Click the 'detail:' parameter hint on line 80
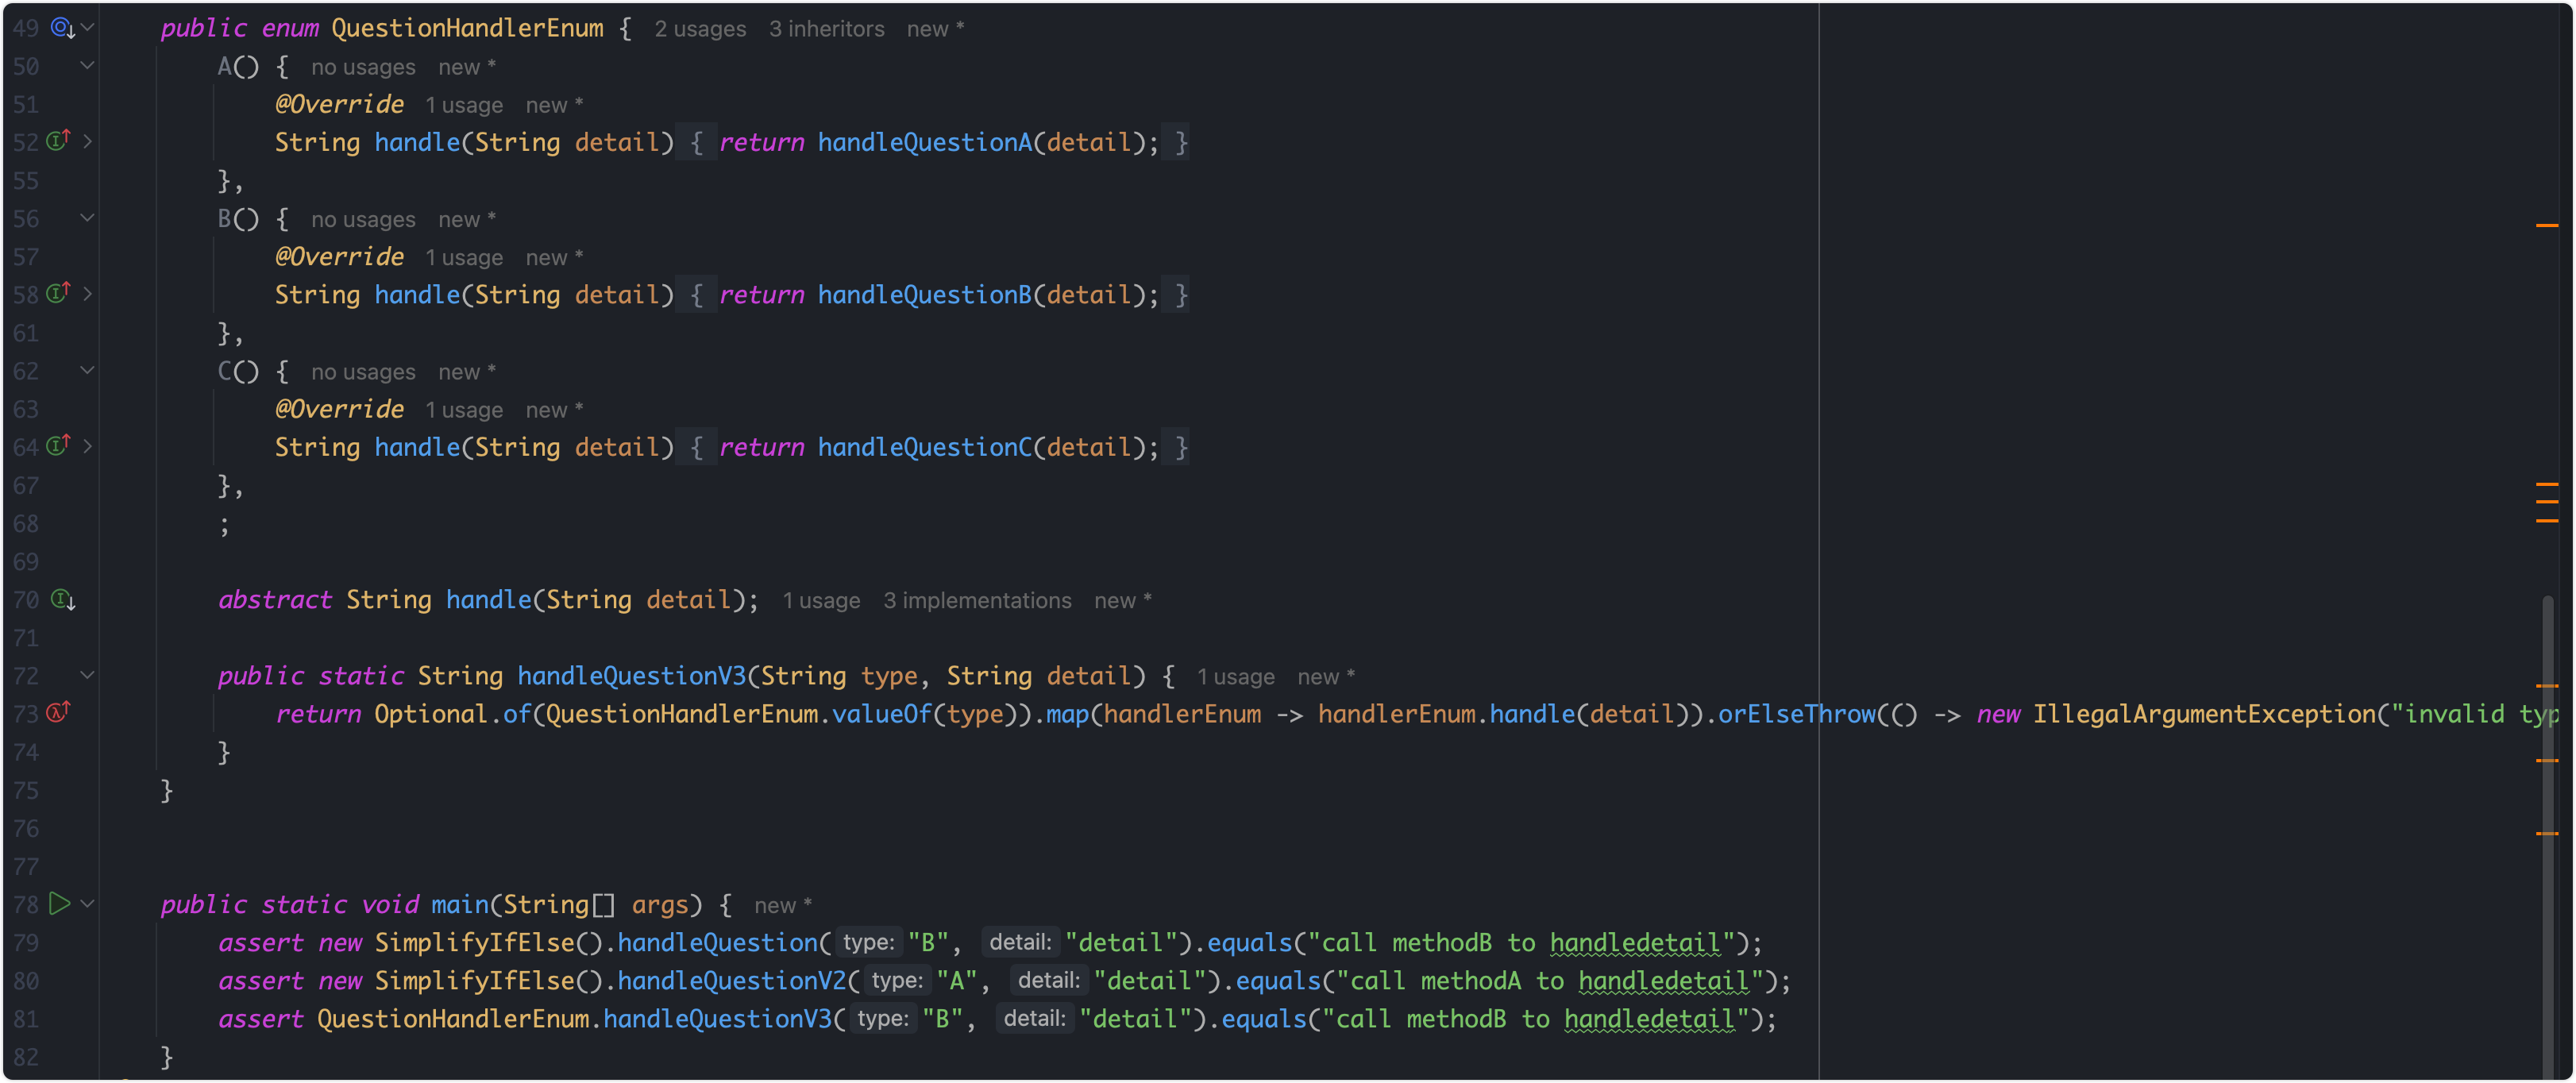Viewport: 2576px width, 1083px height. pyautogui.click(x=1047, y=981)
